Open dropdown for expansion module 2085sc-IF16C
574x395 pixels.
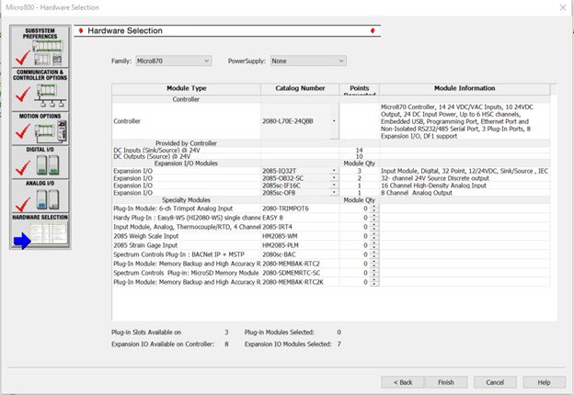[334, 186]
